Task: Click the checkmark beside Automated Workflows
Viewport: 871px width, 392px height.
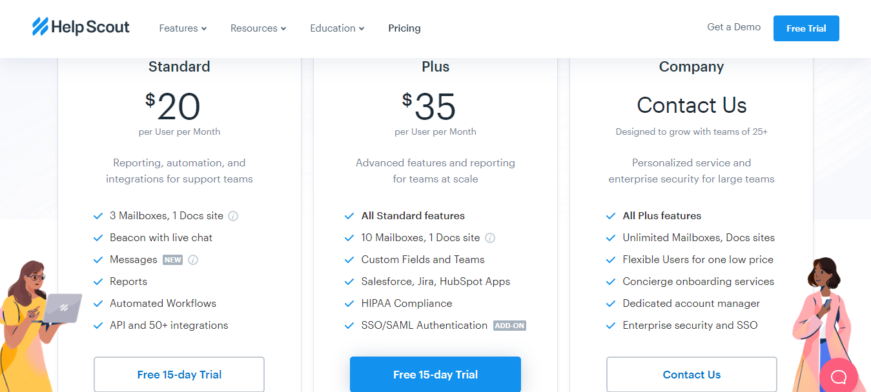Action: coord(99,303)
